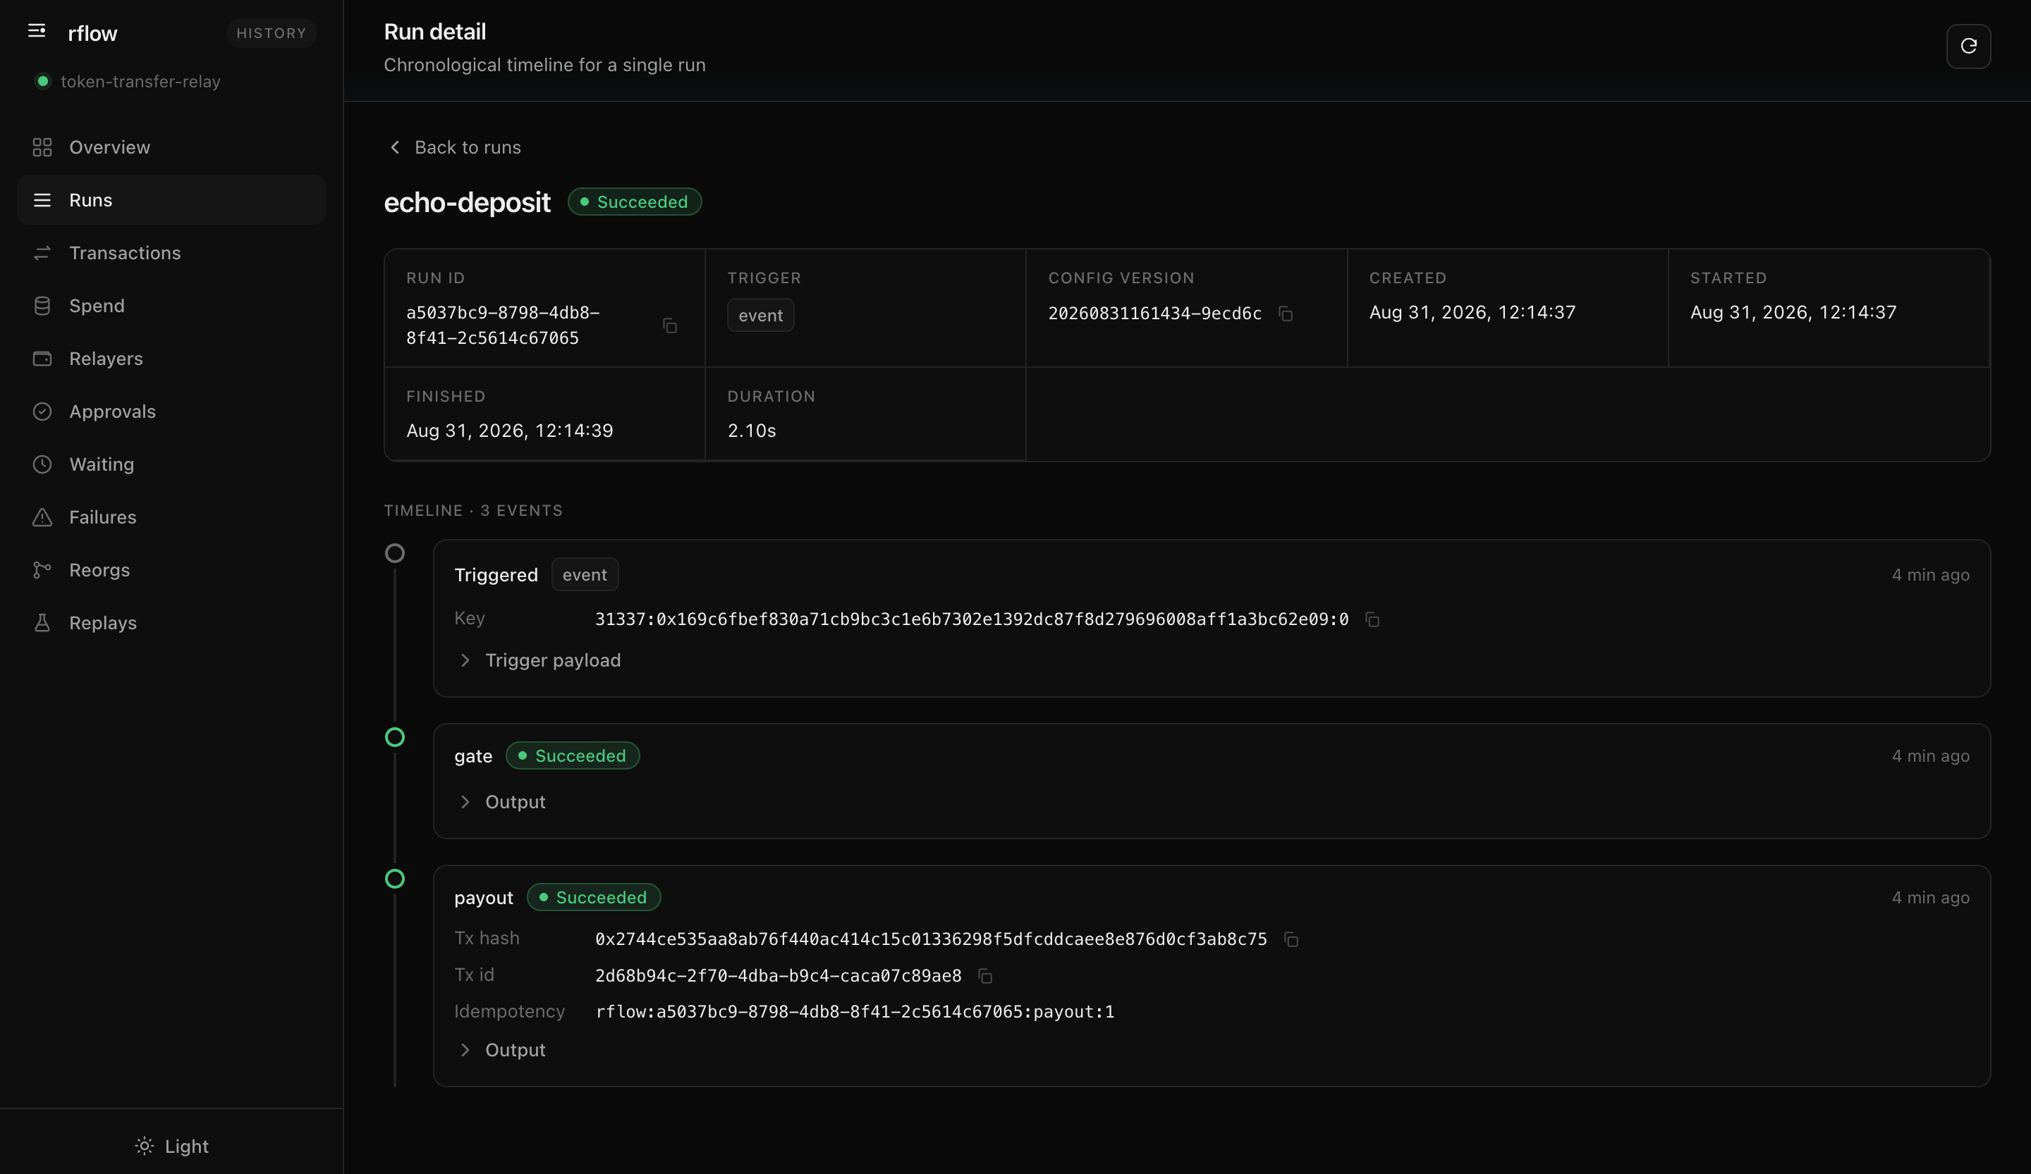Click the Succeeded badge next to echo-deposit

click(634, 202)
